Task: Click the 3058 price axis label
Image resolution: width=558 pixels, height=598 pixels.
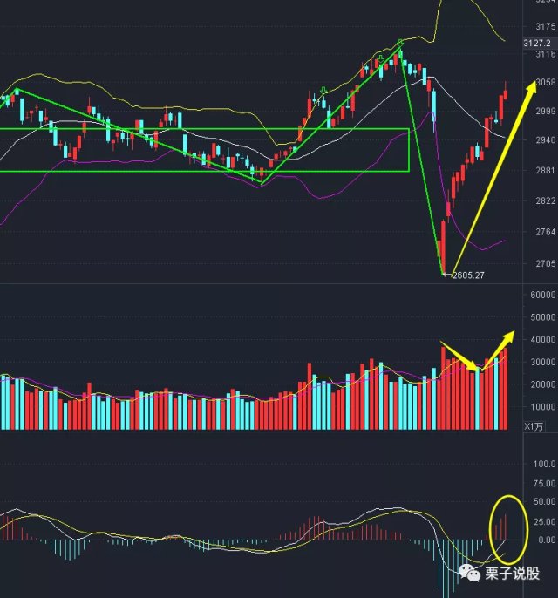Action: 546,82
